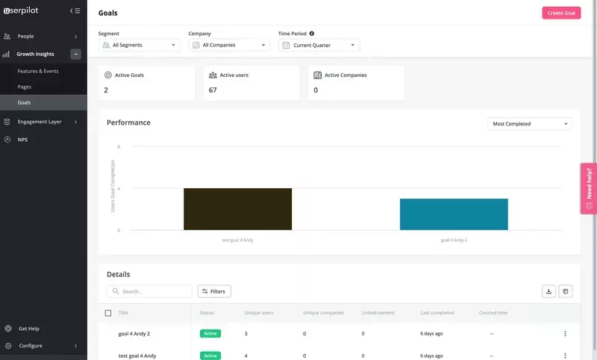This screenshot has width=597, height=360.
Task: Open Pages in the sidebar
Action: coord(25,87)
